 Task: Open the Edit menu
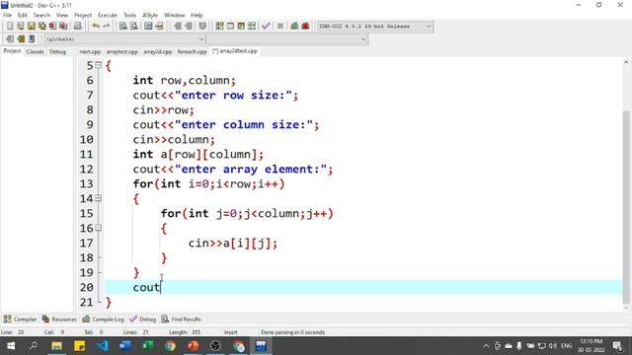pos(22,15)
